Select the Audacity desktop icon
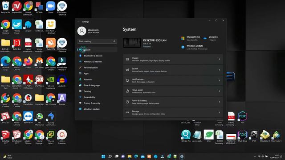The width and height of the screenshot is (285, 160). 62,81
